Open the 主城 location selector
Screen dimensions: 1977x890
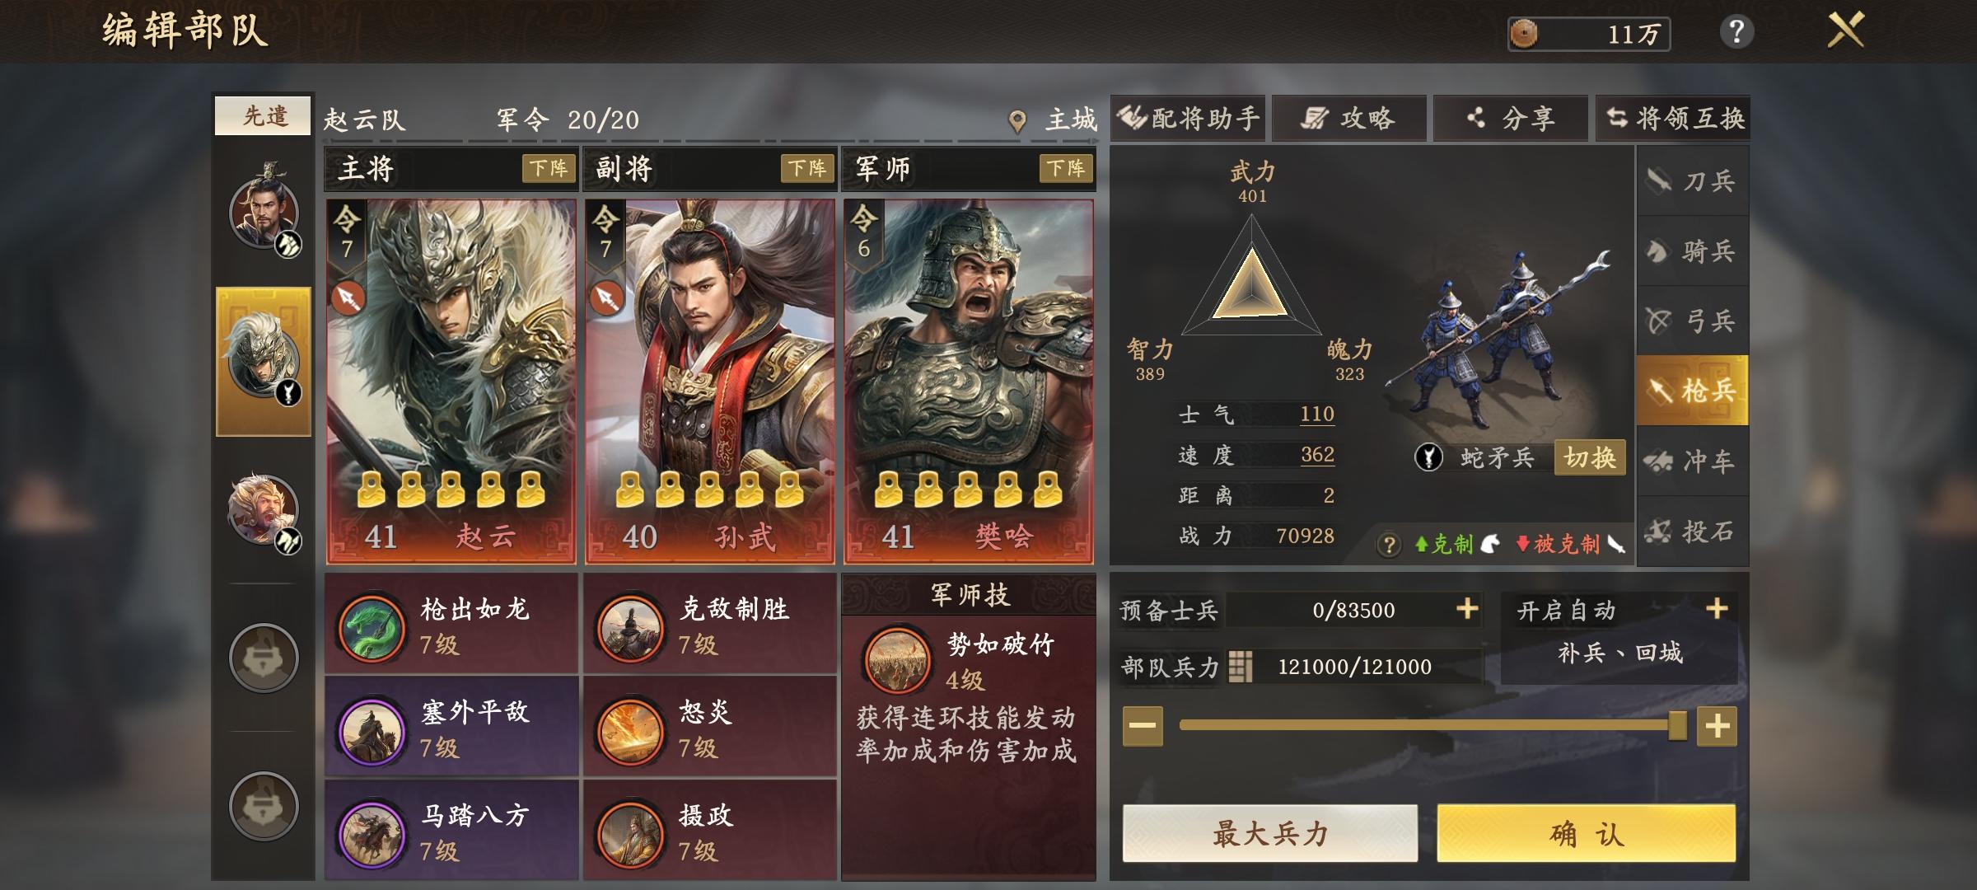tap(1054, 120)
